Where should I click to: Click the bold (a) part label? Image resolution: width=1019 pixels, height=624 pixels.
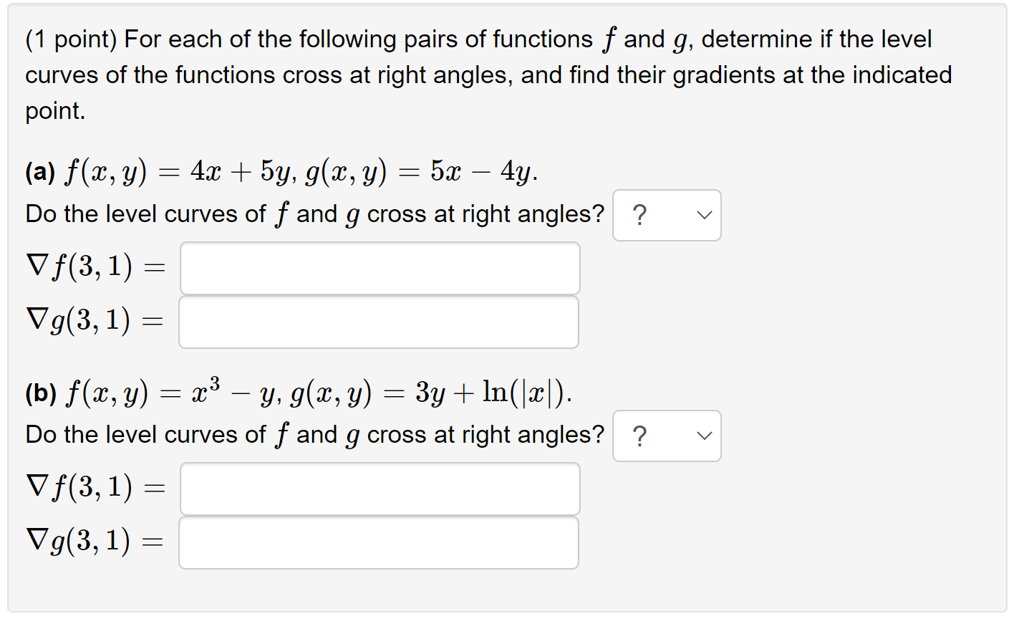click(x=40, y=172)
